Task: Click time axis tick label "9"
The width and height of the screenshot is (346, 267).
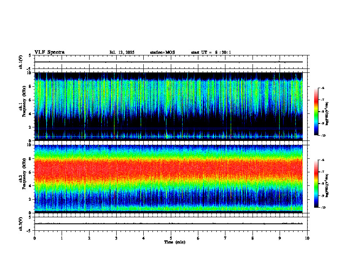Action: [280, 238]
